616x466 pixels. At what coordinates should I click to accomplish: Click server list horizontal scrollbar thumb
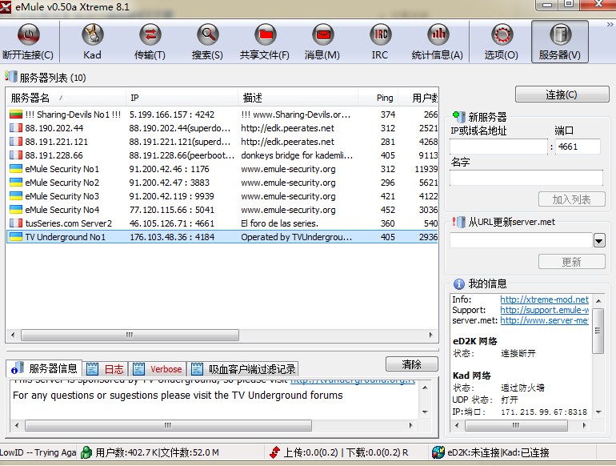[130, 335]
